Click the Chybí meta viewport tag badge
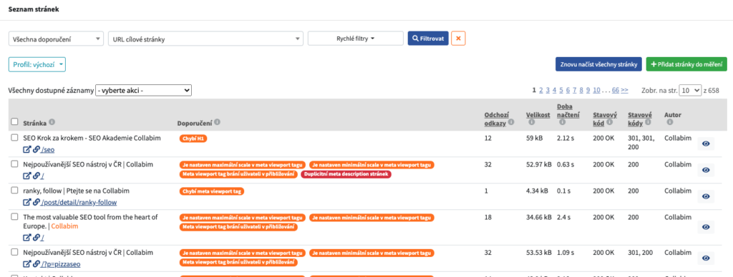Screen dimensions: 733x277 [x=212, y=191]
